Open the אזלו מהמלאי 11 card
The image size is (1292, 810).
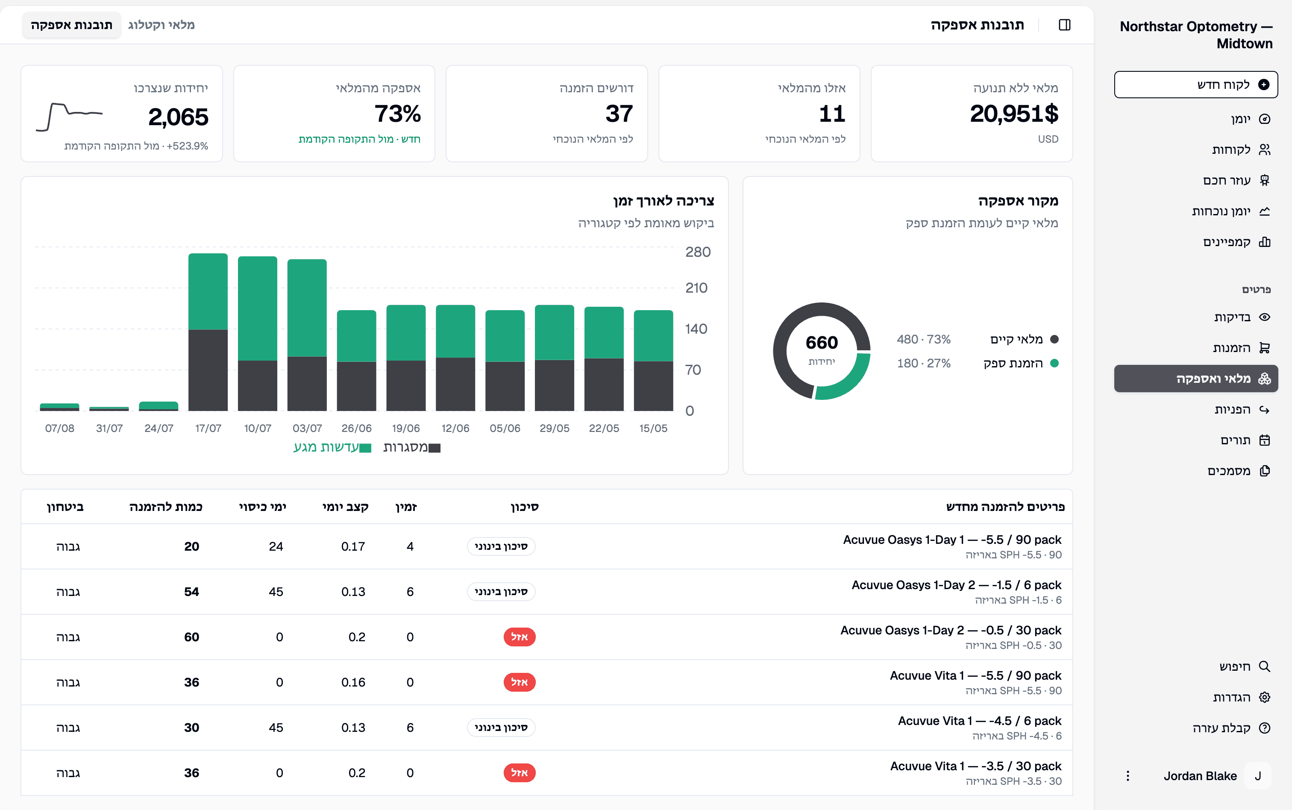point(759,114)
